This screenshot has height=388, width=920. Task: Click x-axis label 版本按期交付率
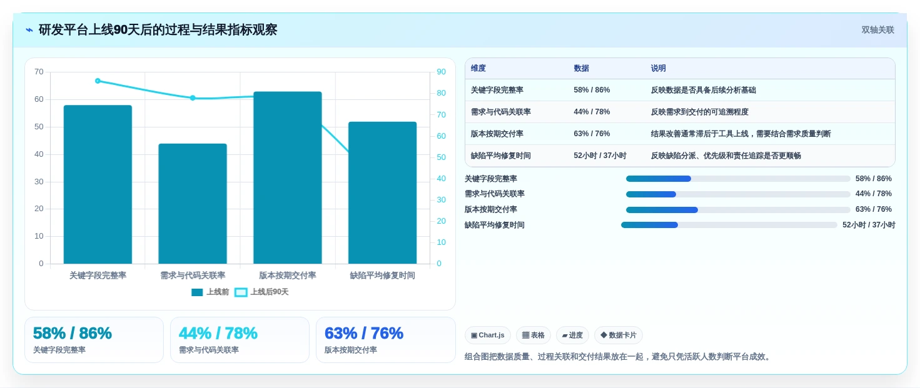coord(288,276)
